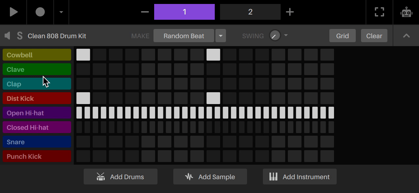
Task: Adjust the Swing knob
Action: coord(275,36)
